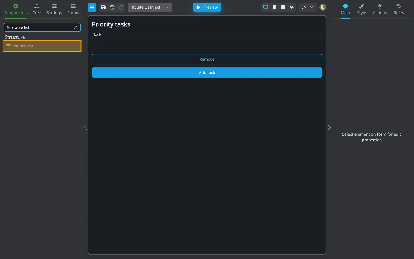Open the hamburger menu in the toolbar
Screen dimensions: 414x259
coord(92,7)
